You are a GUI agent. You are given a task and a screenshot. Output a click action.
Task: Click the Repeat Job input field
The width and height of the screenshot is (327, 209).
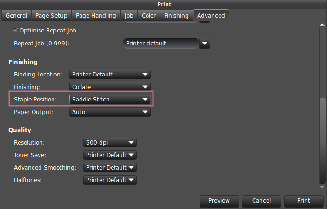click(160, 44)
